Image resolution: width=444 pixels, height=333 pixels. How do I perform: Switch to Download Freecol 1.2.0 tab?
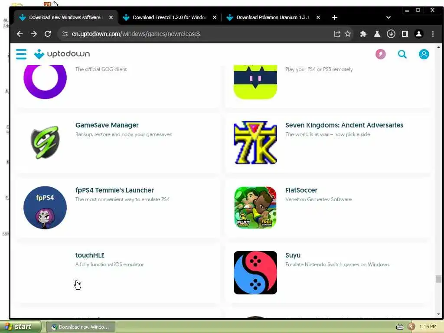pyautogui.click(x=170, y=17)
